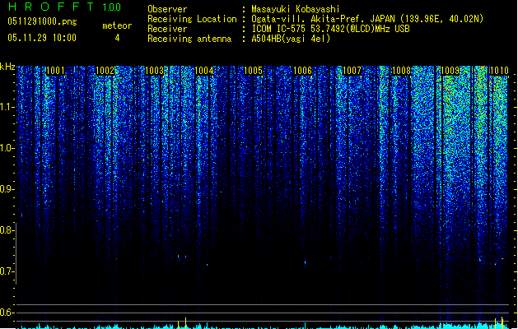Viewport: 518px width, 329px height.
Task: Click the 1004 time marker
Action: 204,70
